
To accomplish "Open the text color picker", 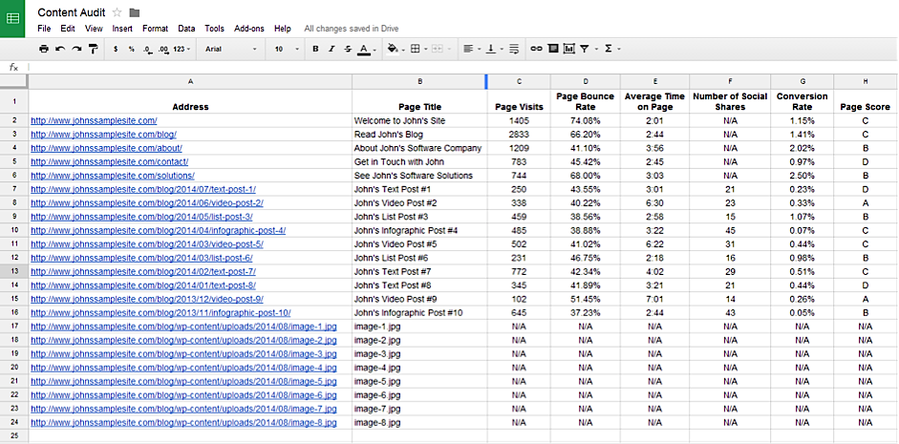I will (365, 48).
